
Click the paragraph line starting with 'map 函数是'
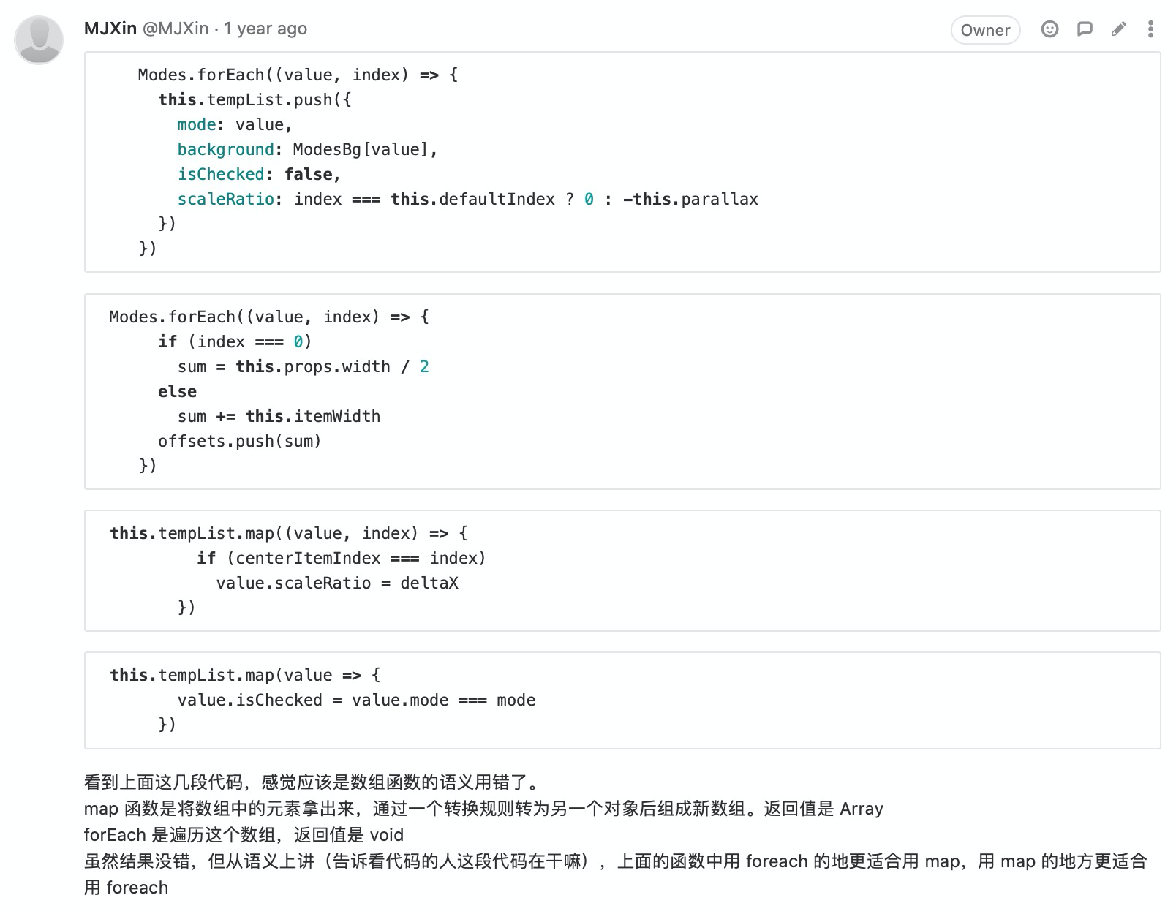click(x=483, y=809)
